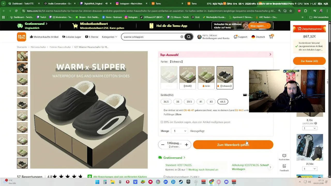Open the Feedback icon
The width and height of the screenshot is (331, 186).
point(284,168)
